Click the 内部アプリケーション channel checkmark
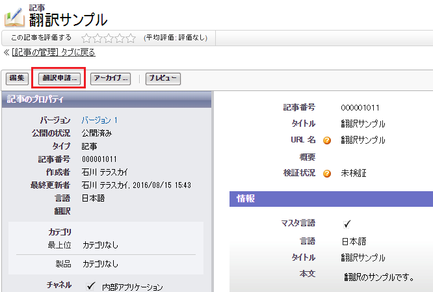 coord(90,286)
